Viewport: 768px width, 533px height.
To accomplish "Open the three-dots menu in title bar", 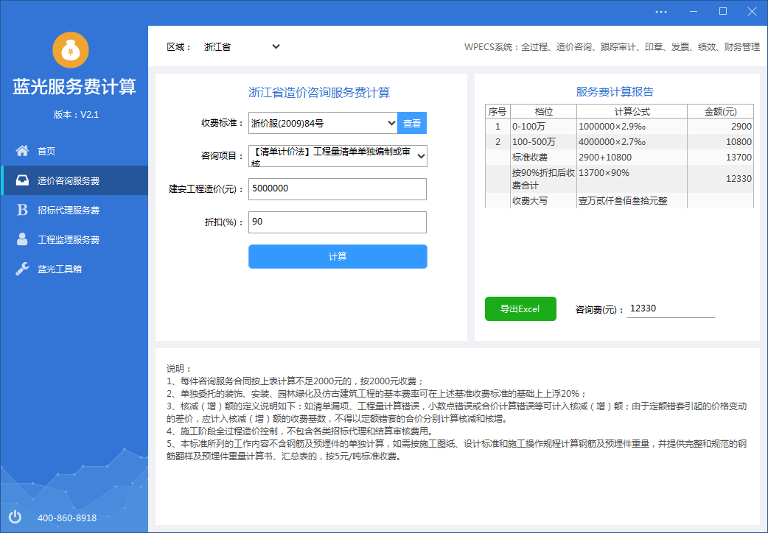I will coord(660,12).
